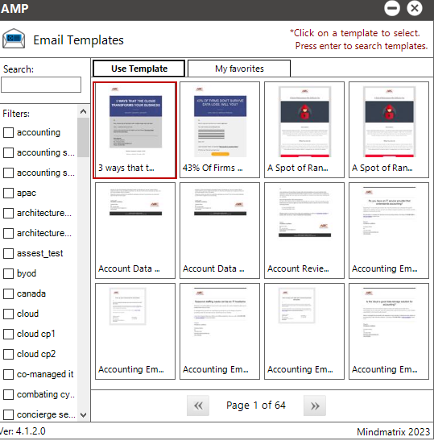This screenshot has height=441, width=434.
Task: Go to previous page with double-chevron button
Action: (198, 406)
